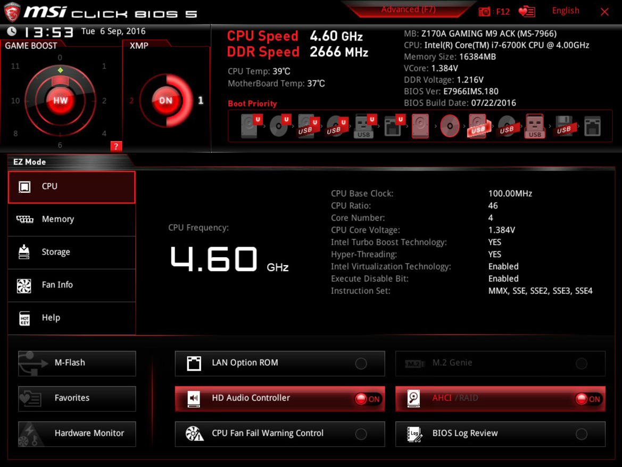Open the Memory tab
This screenshot has width=622, height=467.
point(72,219)
